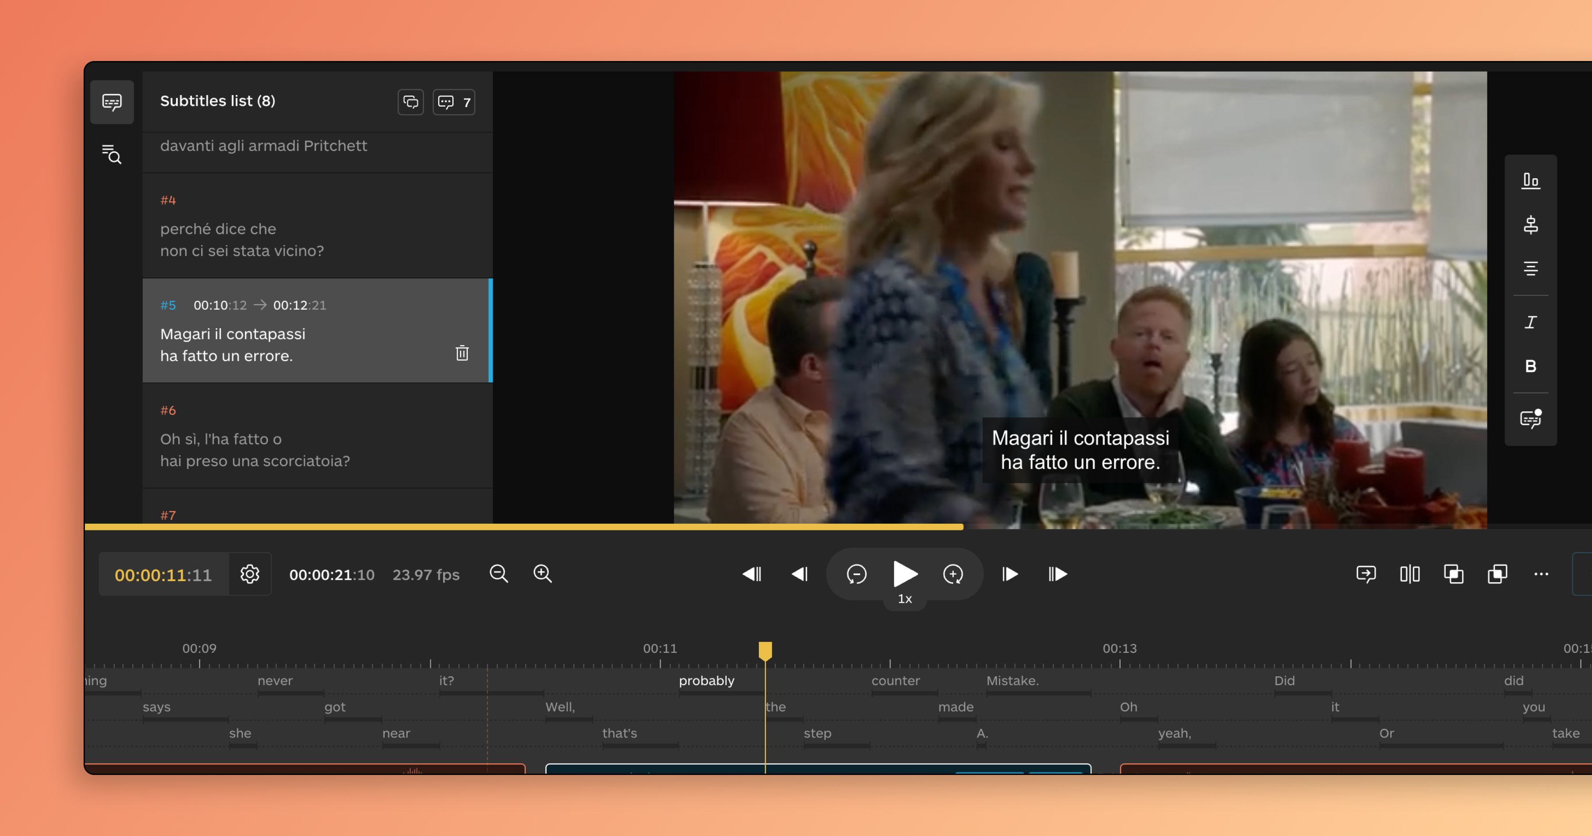Screen dimensions: 1592x836
Task: Open timecode settings gear
Action: coord(250,575)
